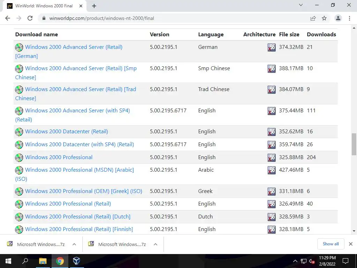Click the x86 architecture icon in German row
The image size is (357, 268).
[271, 47]
